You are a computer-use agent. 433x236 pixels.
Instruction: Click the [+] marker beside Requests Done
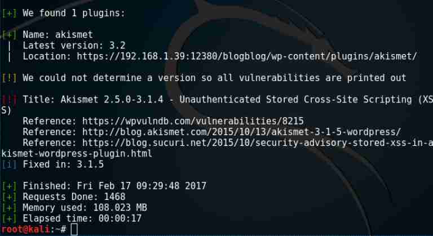pos(9,196)
